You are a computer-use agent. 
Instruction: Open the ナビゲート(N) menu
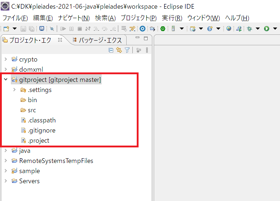(74, 18)
